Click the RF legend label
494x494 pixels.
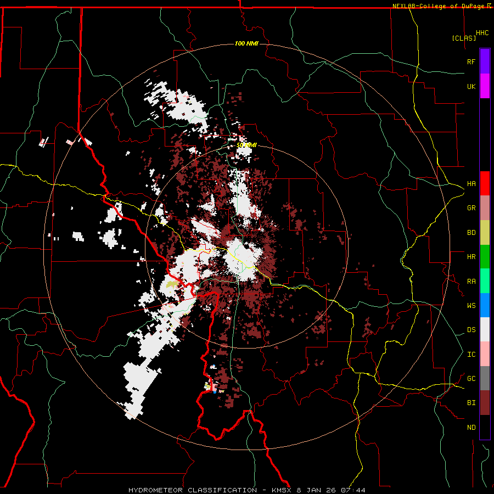(471, 62)
